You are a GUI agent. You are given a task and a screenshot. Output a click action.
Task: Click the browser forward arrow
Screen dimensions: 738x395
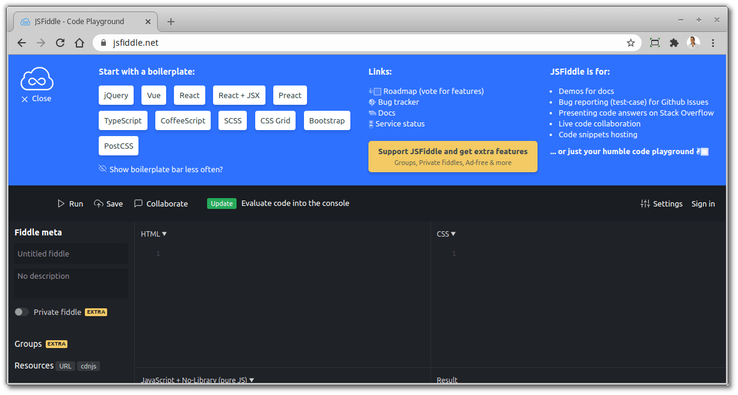41,43
